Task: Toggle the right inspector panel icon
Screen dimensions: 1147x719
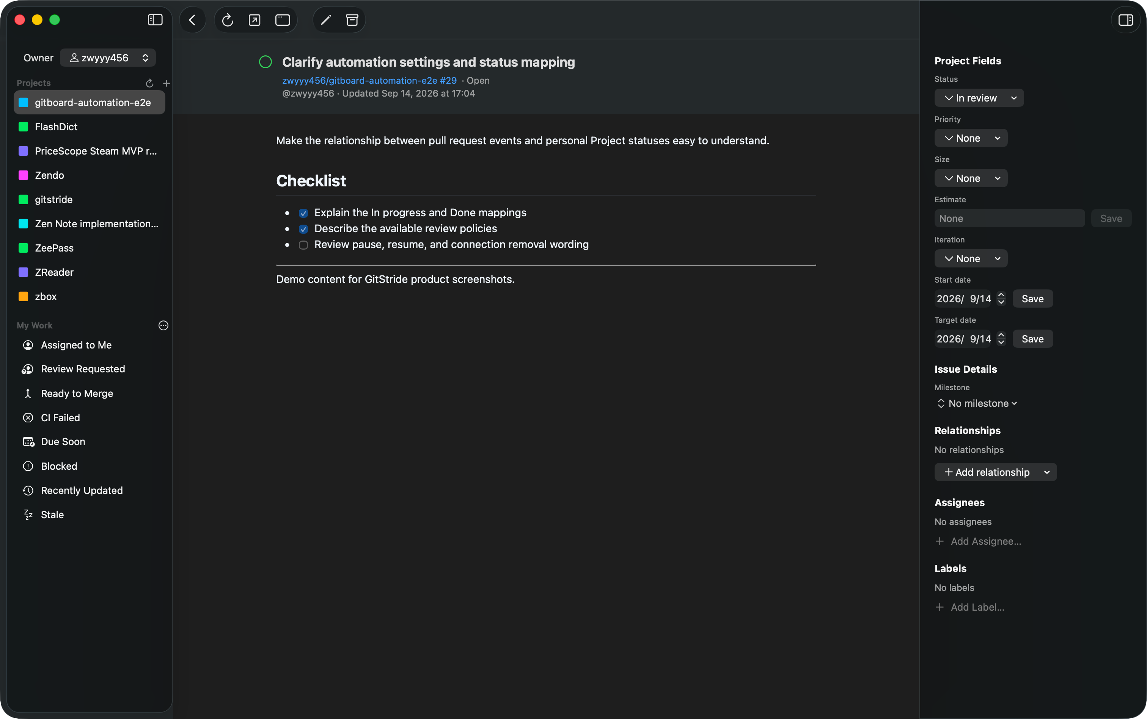Action: 1126,20
